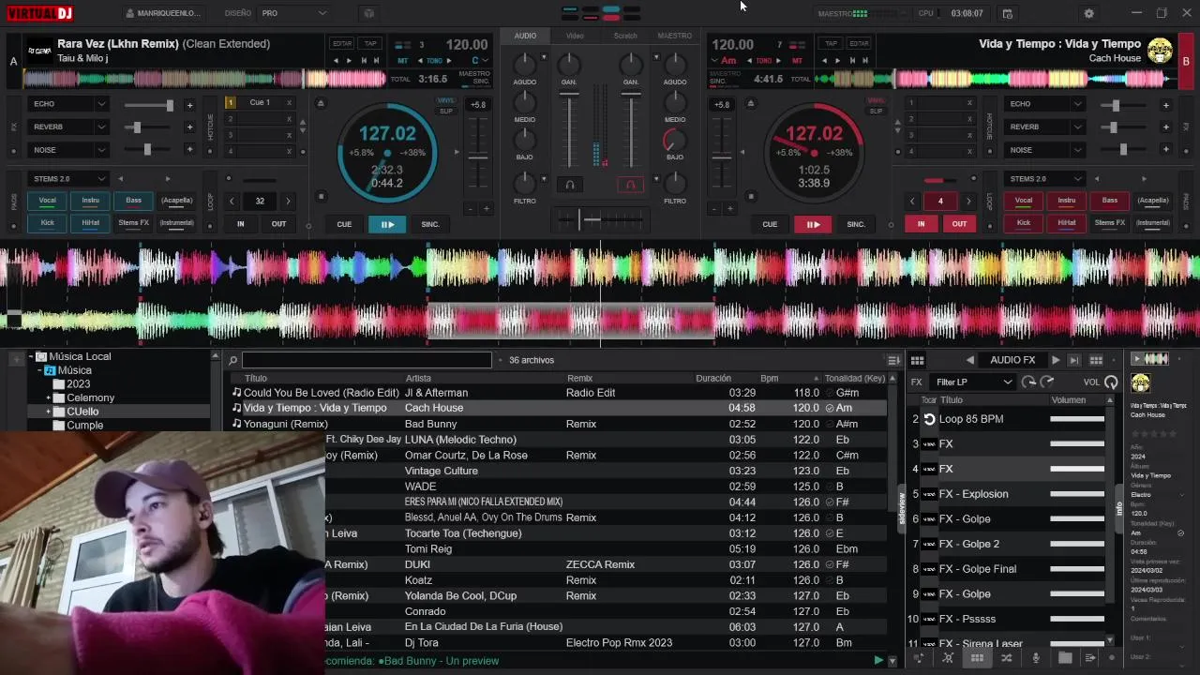Switch to MAESTRO mixer tab
The image size is (1200, 675).
point(674,36)
